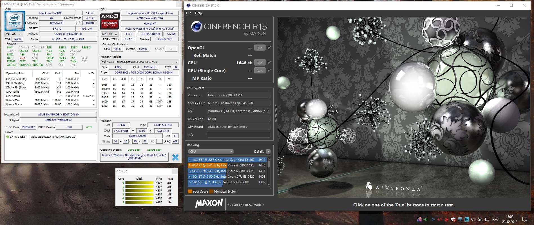Viewport: 534px width, 225px height.
Task: Click the Details label in Ranking
Action: point(259,152)
